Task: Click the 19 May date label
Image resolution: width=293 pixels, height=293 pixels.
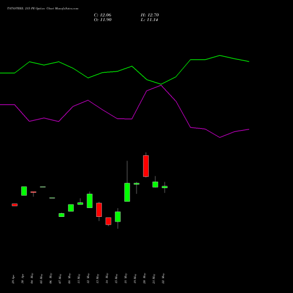Action: pos(135,278)
